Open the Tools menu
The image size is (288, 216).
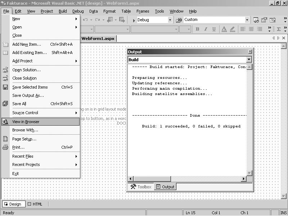159,11
